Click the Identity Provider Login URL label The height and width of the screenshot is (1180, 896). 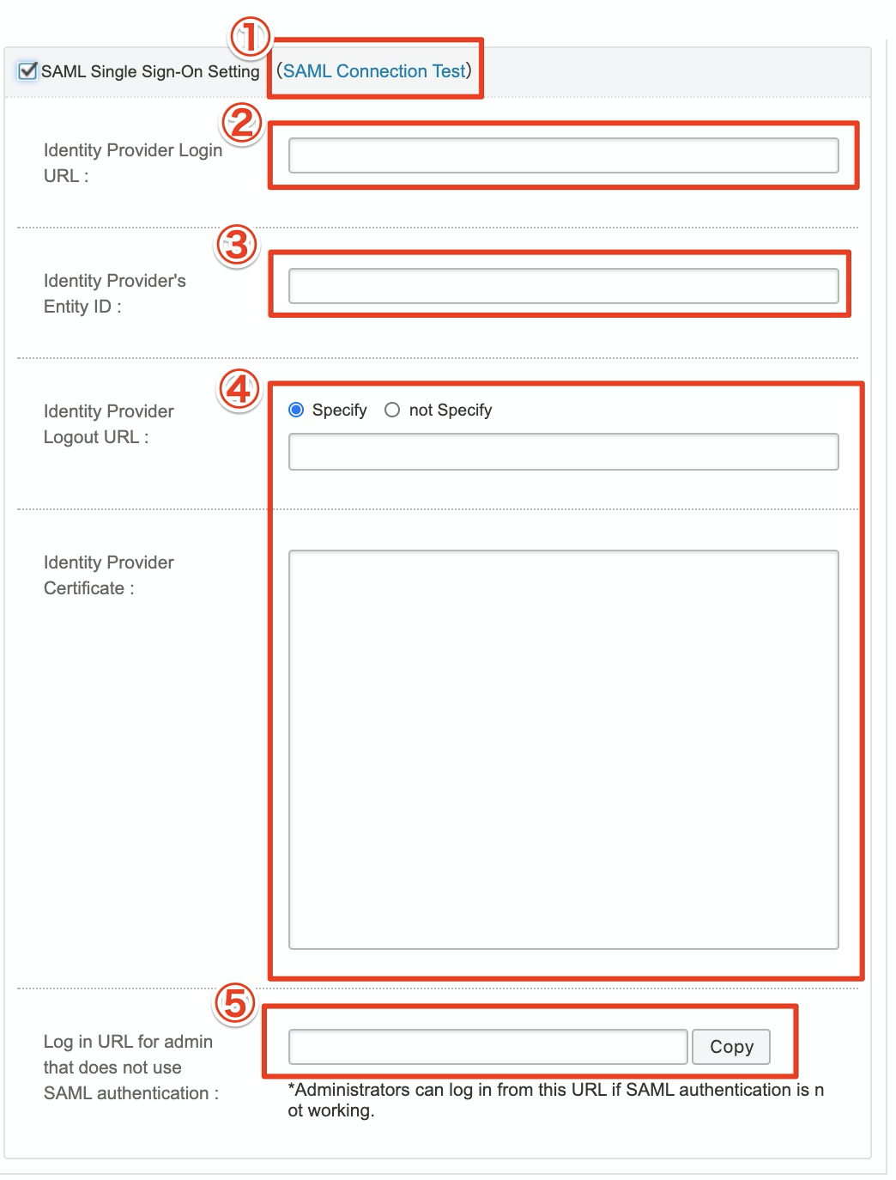[x=133, y=163]
